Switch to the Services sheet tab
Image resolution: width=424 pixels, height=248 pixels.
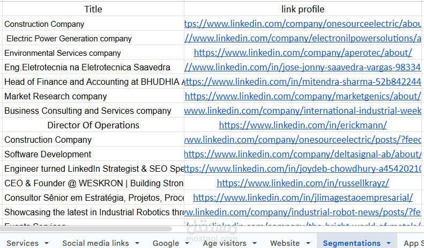23,243
